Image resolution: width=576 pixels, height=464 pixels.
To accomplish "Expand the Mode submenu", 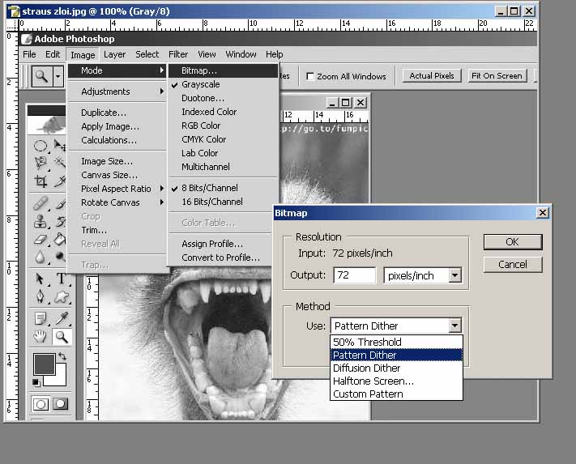I will [117, 70].
